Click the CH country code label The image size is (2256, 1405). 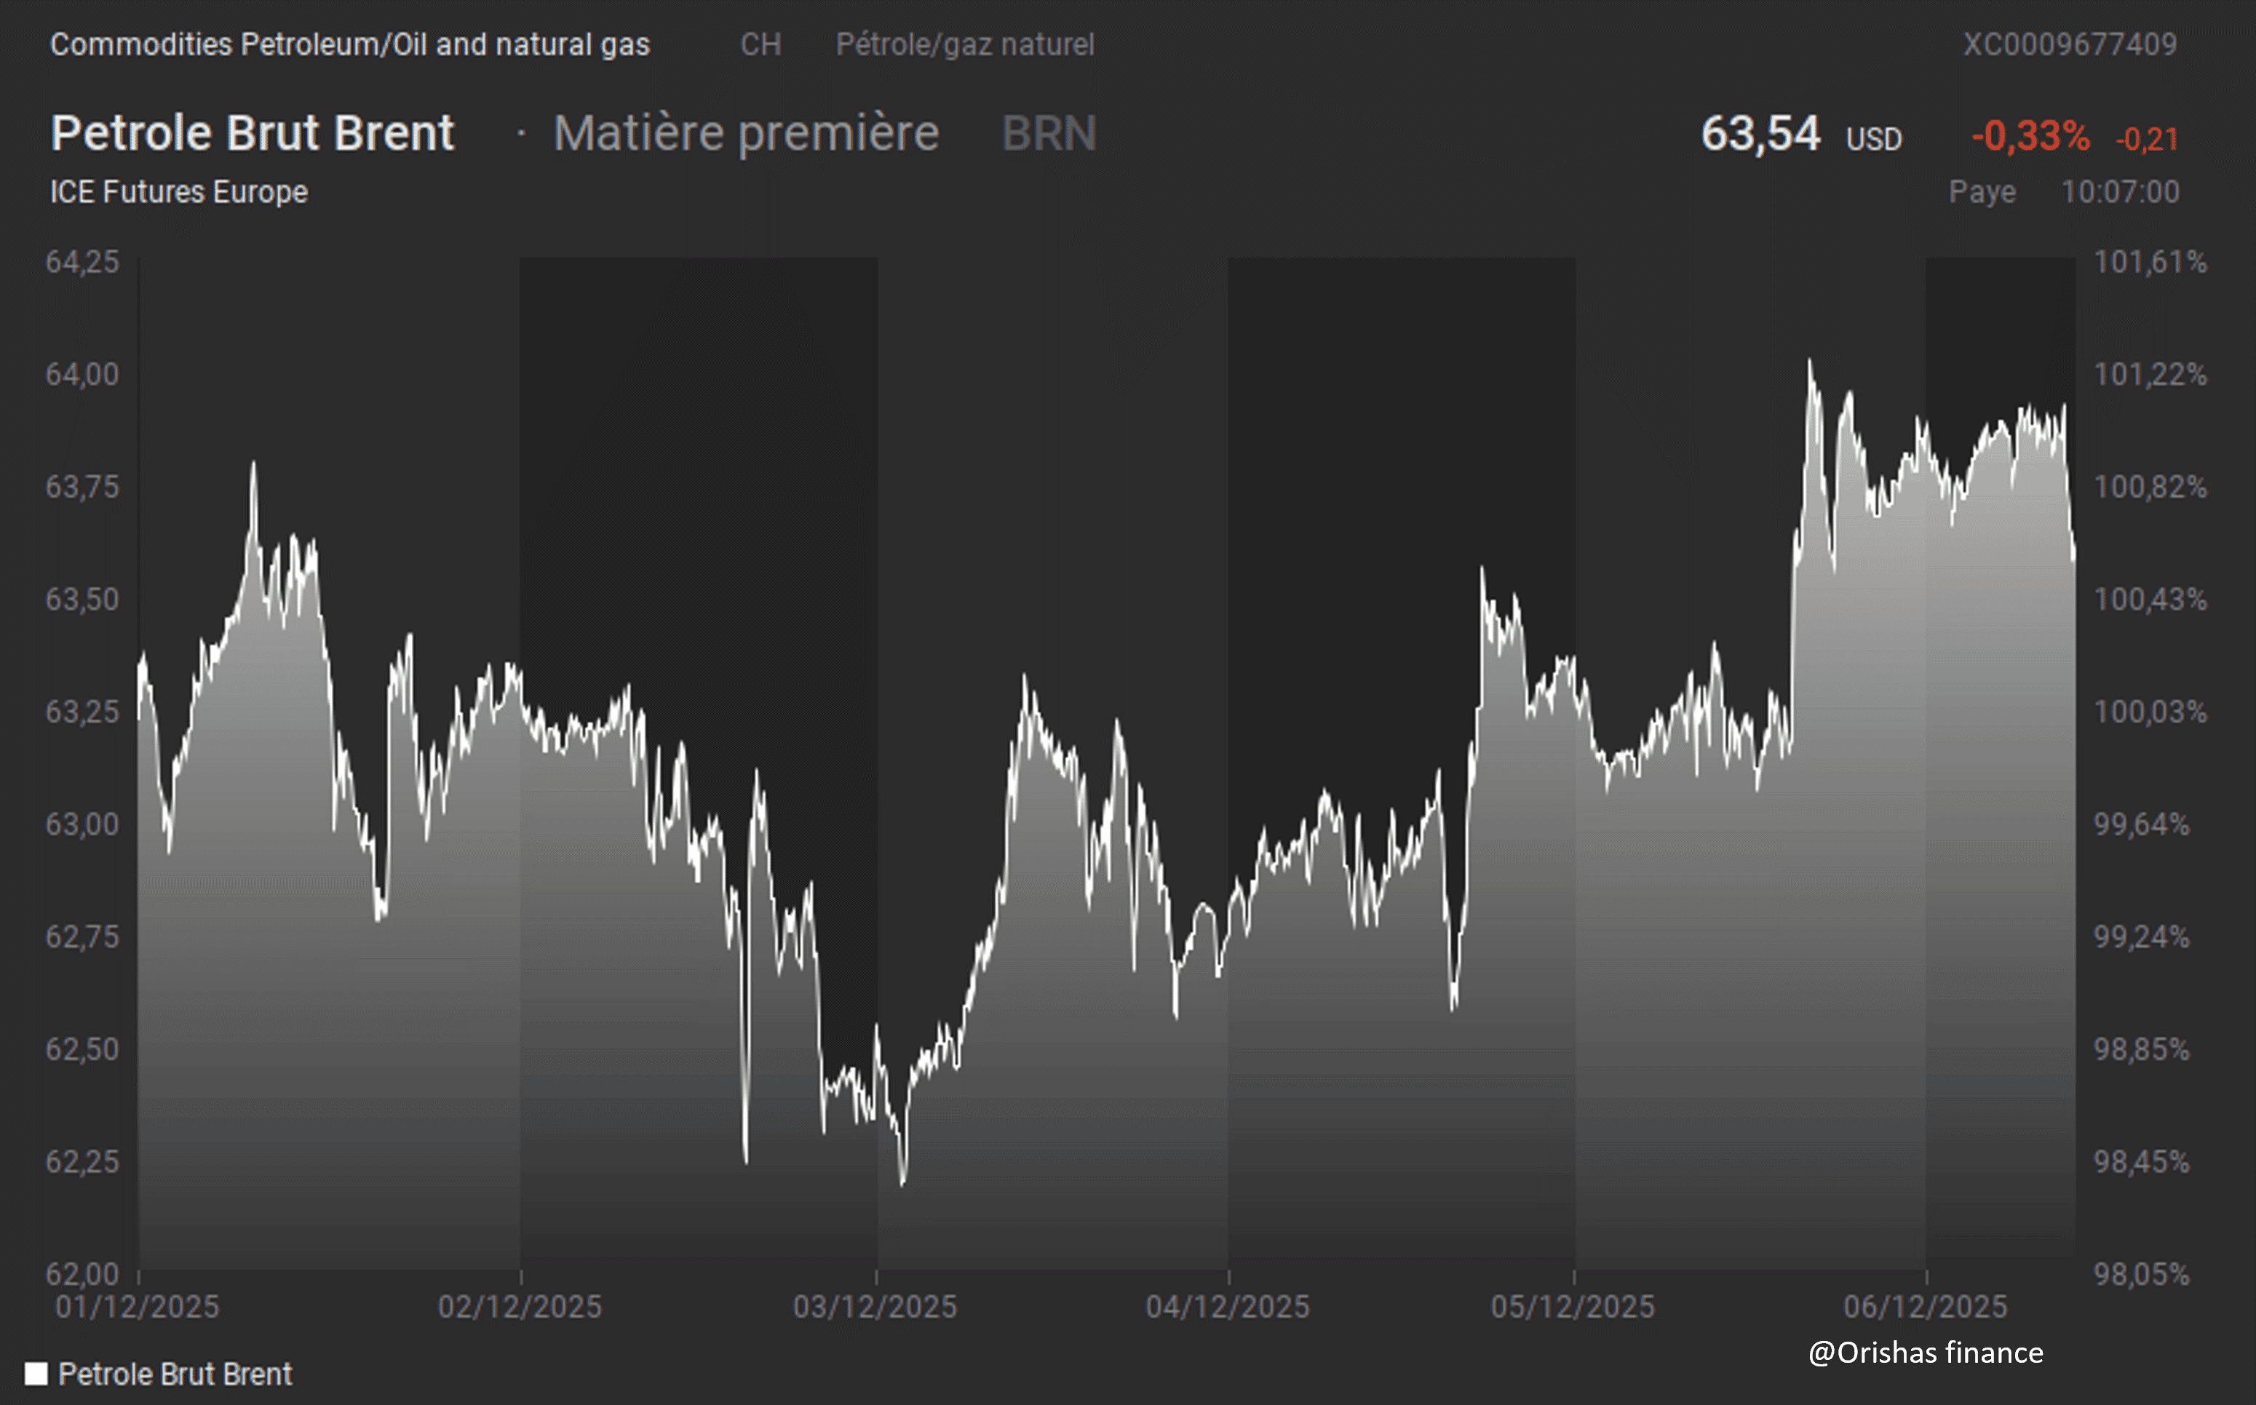[x=760, y=44]
